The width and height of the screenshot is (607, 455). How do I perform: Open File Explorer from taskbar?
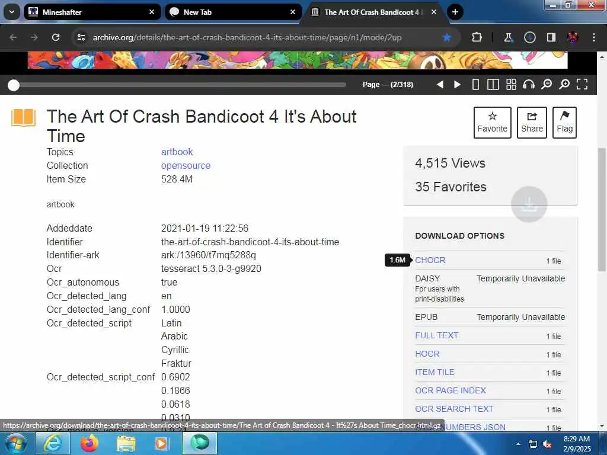tap(126, 443)
